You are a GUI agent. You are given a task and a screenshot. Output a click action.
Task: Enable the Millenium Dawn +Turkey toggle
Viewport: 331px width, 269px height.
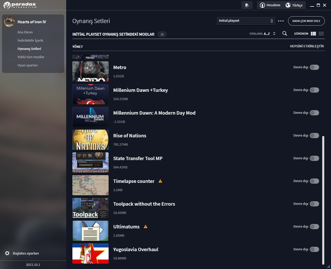[x=314, y=90]
